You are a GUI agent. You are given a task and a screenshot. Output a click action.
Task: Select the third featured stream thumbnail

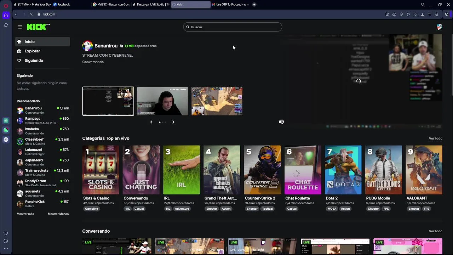tap(217, 101)
